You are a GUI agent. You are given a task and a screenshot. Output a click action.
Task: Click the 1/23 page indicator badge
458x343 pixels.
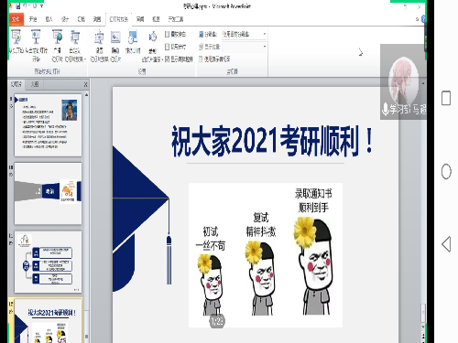tap(217, 321)
